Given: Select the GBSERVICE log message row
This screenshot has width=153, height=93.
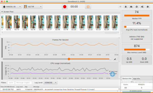Looking at the screenshot, I should coord(59,89).
